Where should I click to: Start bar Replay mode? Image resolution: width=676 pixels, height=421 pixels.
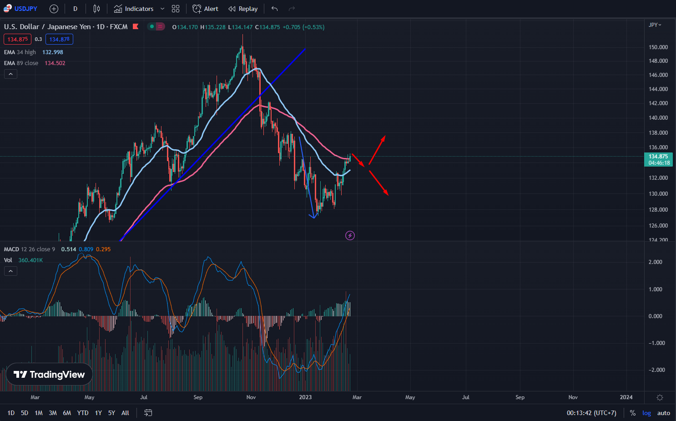click(243, 9)
